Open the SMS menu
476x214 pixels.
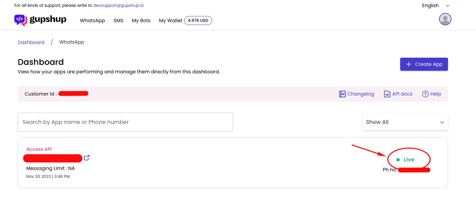[118, 20]
